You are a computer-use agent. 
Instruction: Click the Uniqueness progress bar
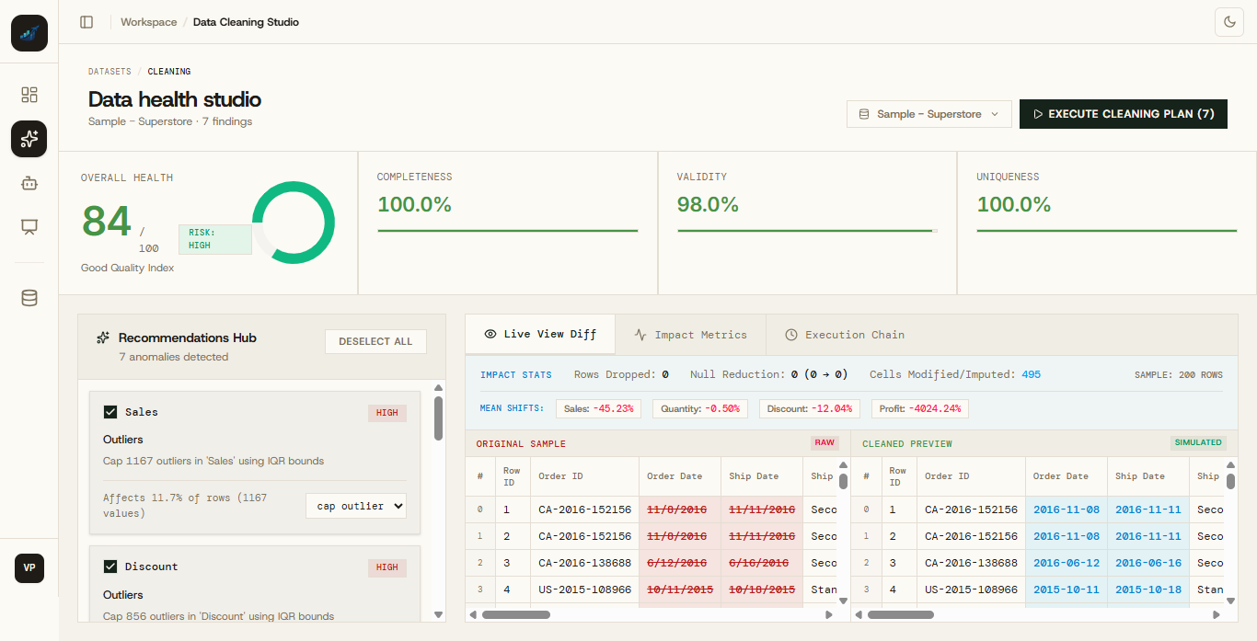[x=1107, y=231]
